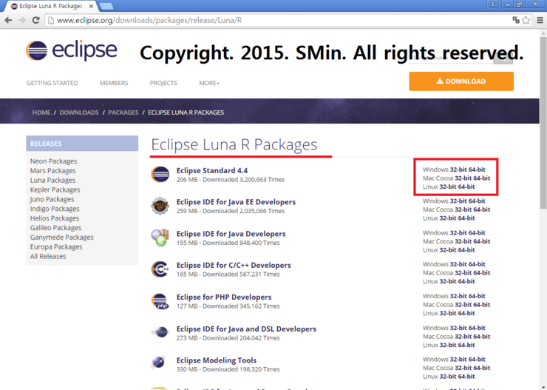Image resolution: width=547 pixels, height=390 pixels.
Task: Open Indigo Packages release link
Action: coord(55,209)
